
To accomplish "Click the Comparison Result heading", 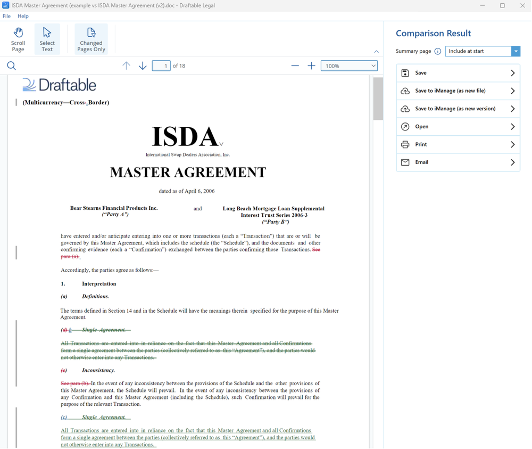I will pyautogui.click(x=433, y=33).
